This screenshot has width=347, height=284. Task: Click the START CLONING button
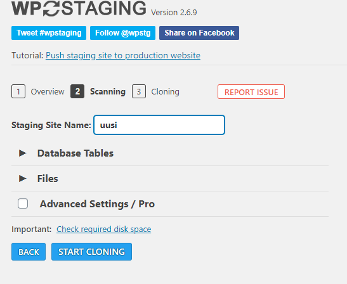click(91, 252)
